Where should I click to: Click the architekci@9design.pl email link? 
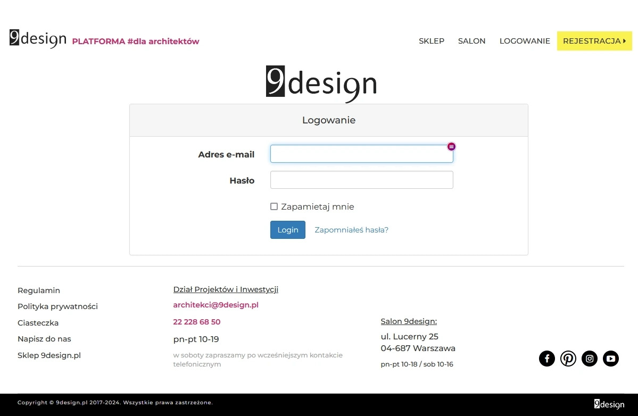(215, 305)
